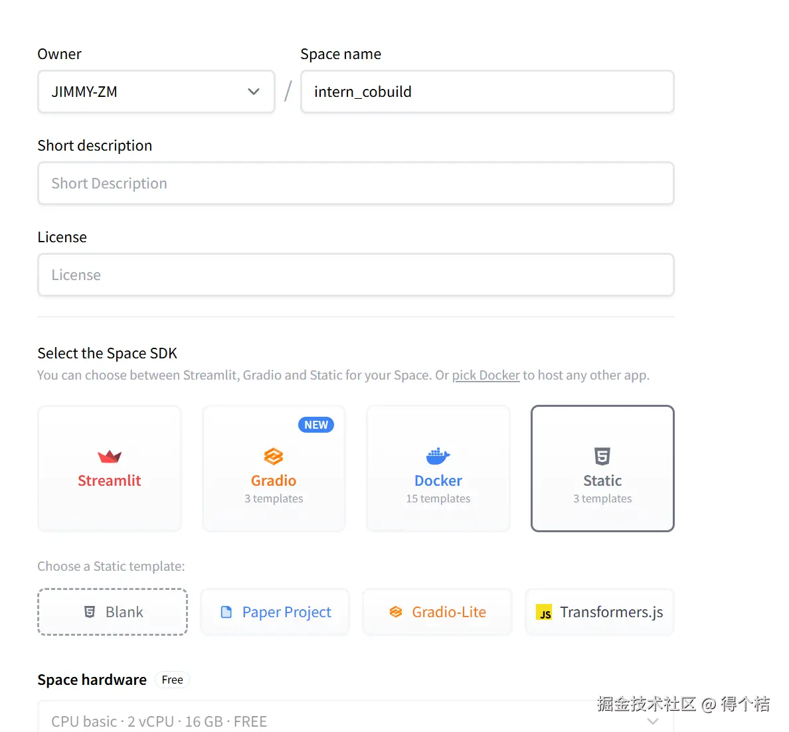Viewport: 789px width, 732px height.
Task: Choose the Gradio-Lite template
Action: pos(437,612)
